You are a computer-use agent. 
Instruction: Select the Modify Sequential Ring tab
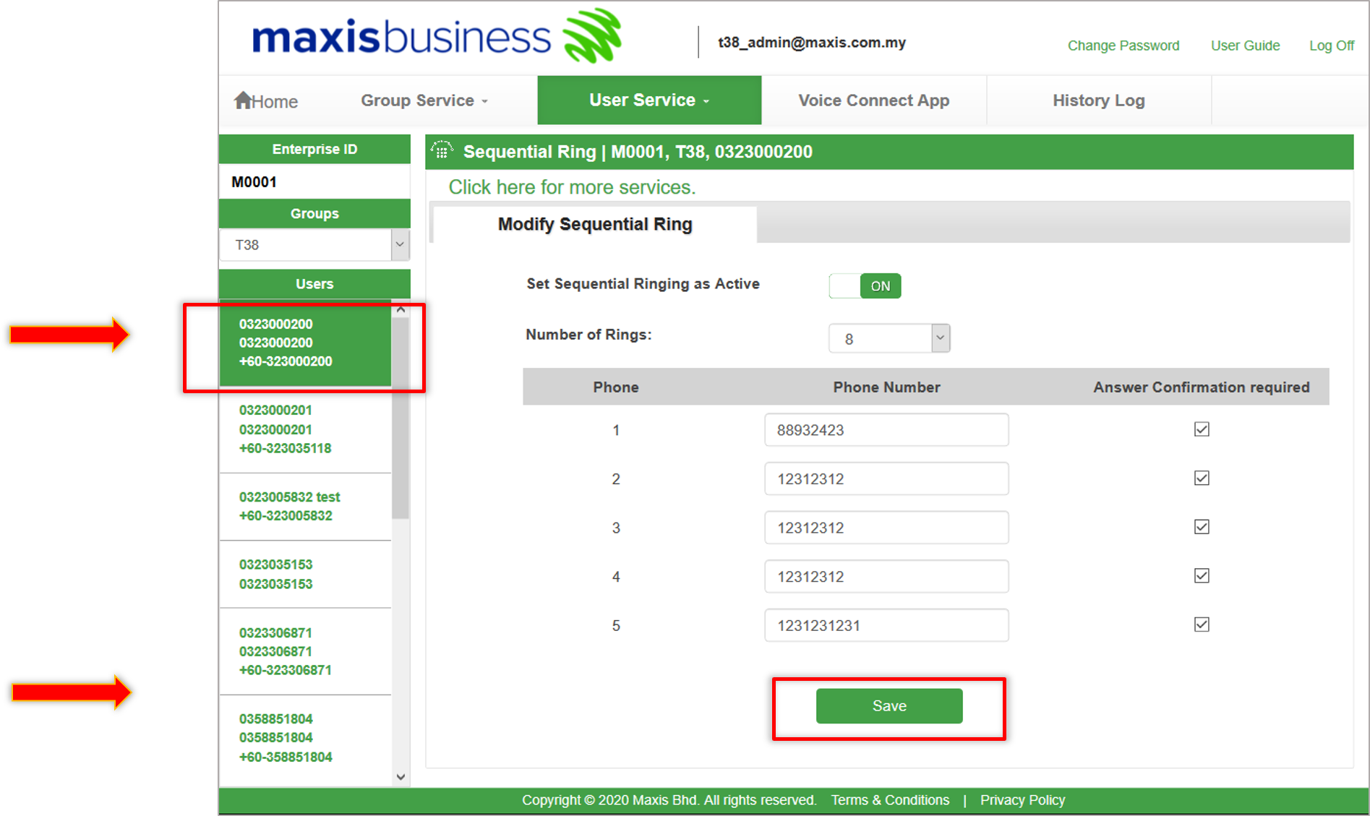point(594,224)
